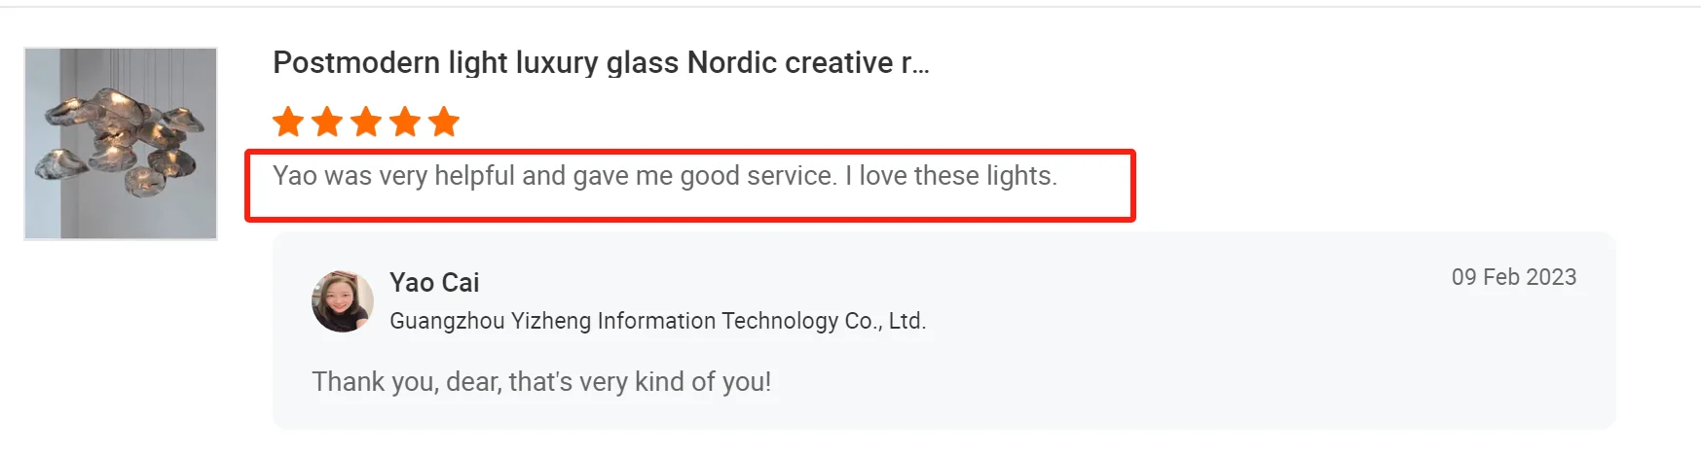Viewport: 1701px width, 456px height.
Task: Click the truncated ellipsis ending the product title
Action: pyautogui.click(x=921, y=65)
